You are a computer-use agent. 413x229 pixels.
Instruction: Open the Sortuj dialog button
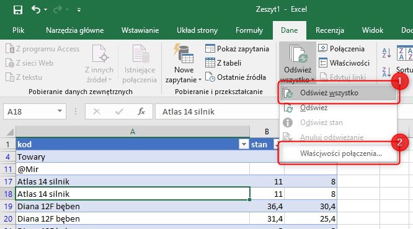pyautogui.click(x=404, y=59)
